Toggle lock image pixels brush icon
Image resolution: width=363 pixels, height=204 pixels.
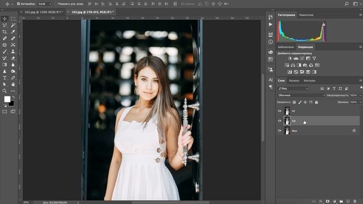(300, 102)
